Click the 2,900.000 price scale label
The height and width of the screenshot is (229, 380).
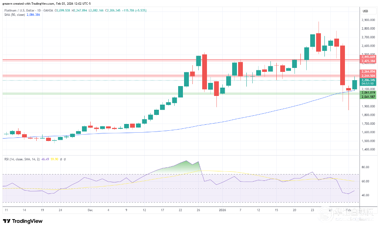coord(368,20)
